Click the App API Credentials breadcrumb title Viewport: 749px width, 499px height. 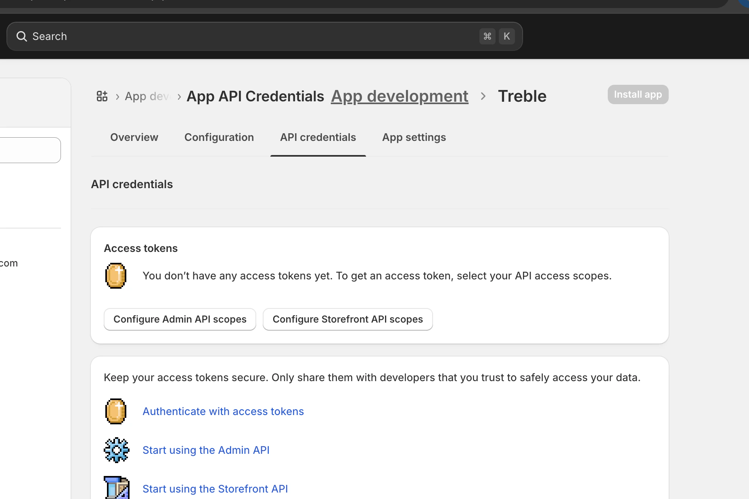click(x=255, y=96)
